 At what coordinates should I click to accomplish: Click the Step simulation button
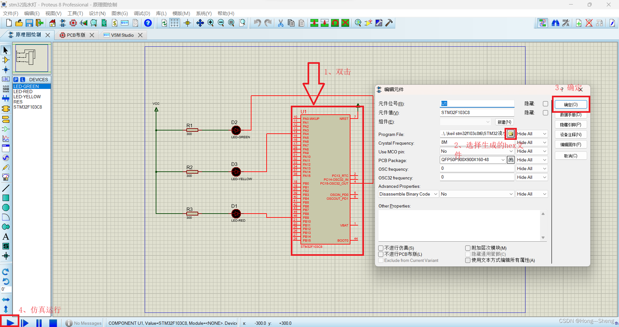[x=25, y=322]
